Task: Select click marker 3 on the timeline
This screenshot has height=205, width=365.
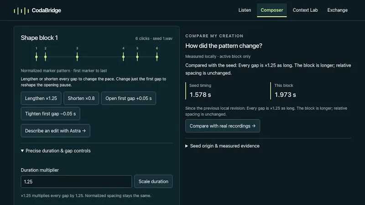Action: tap(77, 56)
